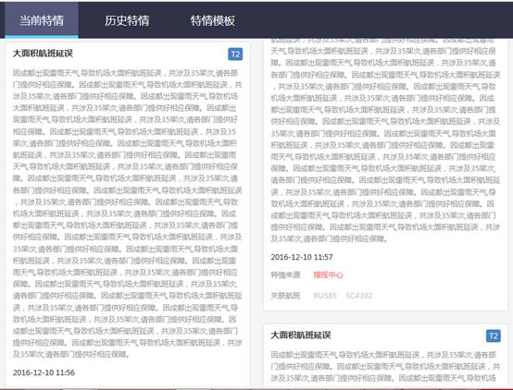Image resolution: width=513 pixels, height=390 pixels.
Task: Click the 2016-12-10 11:57 timestamp
Action: [302, 257]
